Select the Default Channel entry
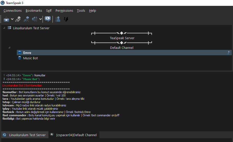233x142 pixels. tap(122, 48)
